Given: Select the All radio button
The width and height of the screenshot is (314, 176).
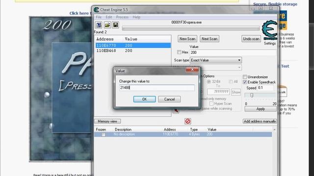Looking at the screenshot, I should [231, 82].
